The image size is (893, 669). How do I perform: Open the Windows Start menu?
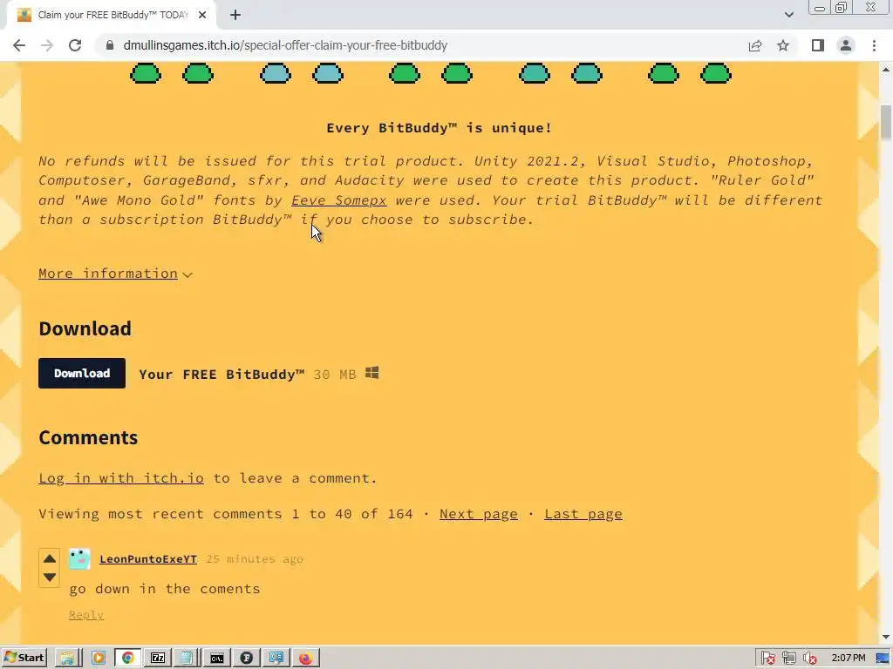[24, 659]
